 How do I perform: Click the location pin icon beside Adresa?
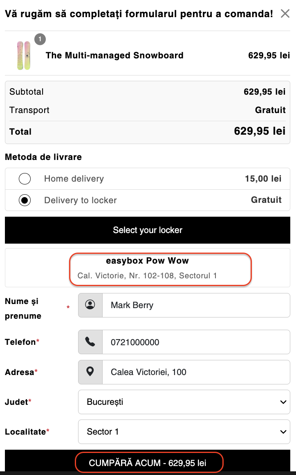(90, 372)
